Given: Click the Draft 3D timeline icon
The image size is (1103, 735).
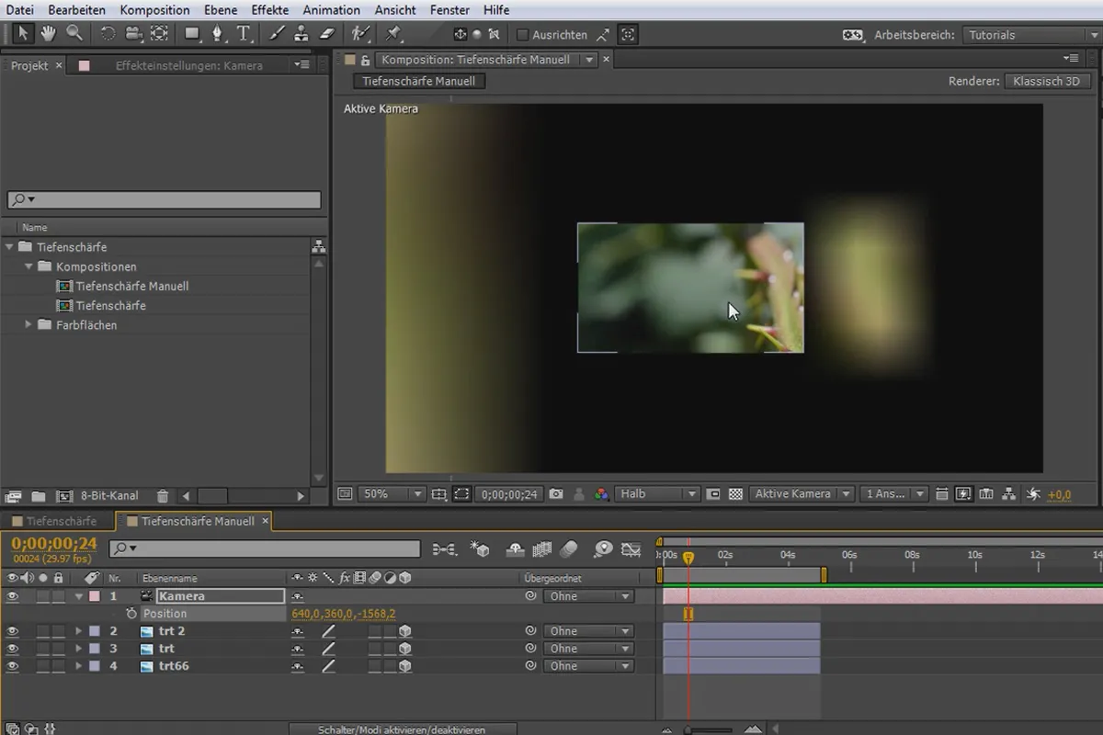Looking at the screenshot, I should pos(480,549).
